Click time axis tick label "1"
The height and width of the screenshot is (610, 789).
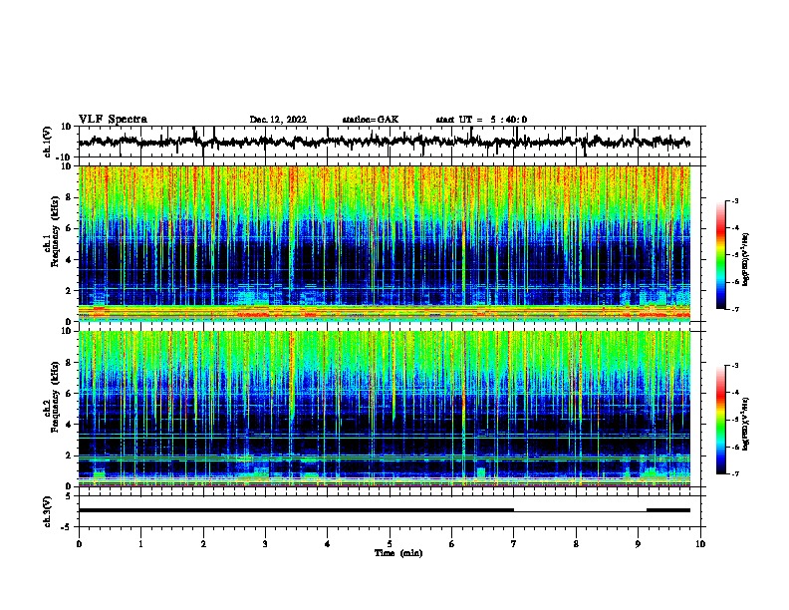(x=140, y=544)
